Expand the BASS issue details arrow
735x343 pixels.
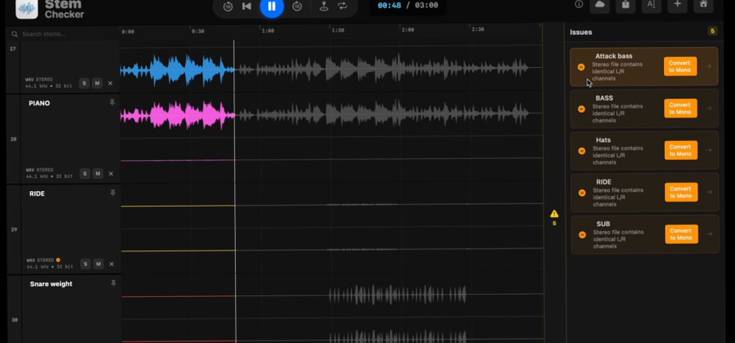click(709, 108)
